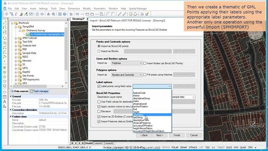Toggle POLAR in status bar
The height and width of the screenshot is (151, 268).
click(175, 147)
